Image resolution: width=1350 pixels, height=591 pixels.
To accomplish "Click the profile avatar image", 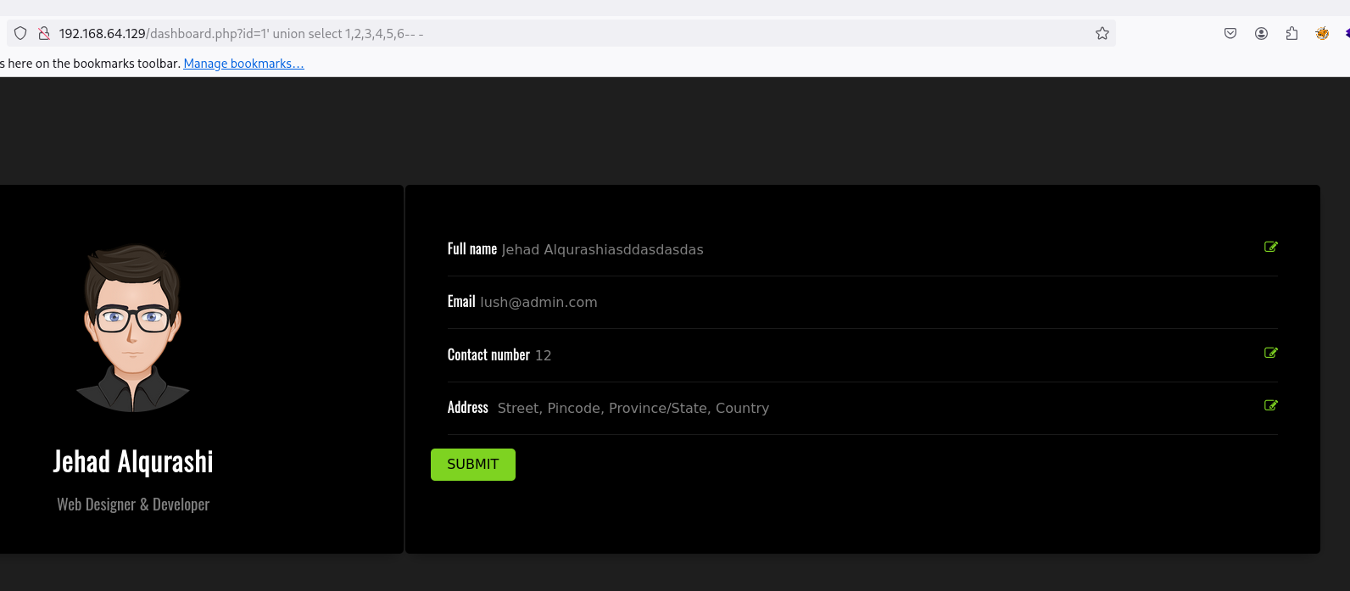I will (133, 328).
